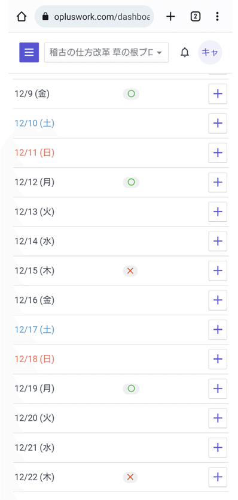Add entry for 12/22 (木) with plus
Screen dimensions: 238x500
point(218,477)
